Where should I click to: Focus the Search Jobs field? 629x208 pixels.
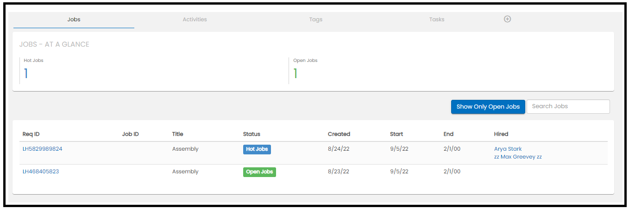[568, 106]
